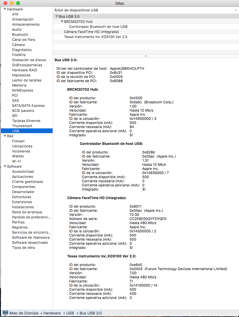Image resolution: width=239 pixels, height=317 pixels.
Task: Select Perfiles under Software
Action: (18, 222)
